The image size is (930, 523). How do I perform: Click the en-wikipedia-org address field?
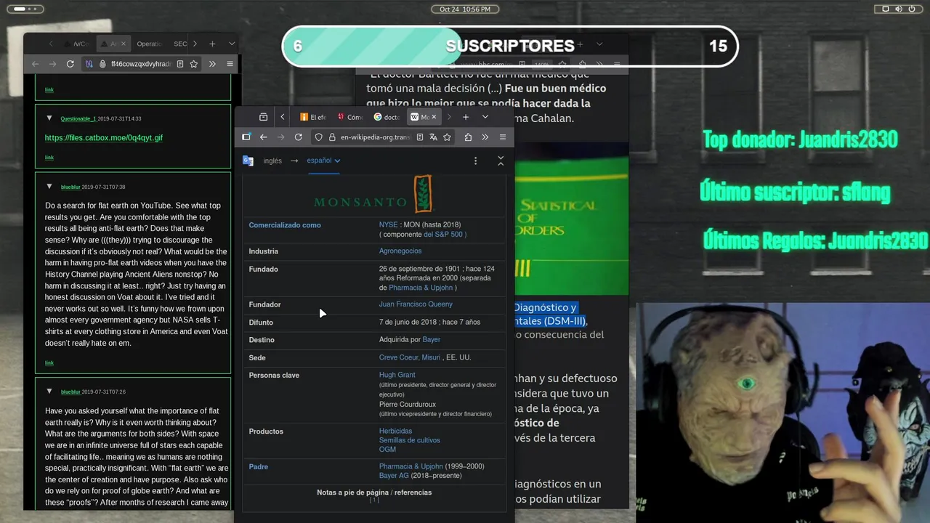(376, 137)
